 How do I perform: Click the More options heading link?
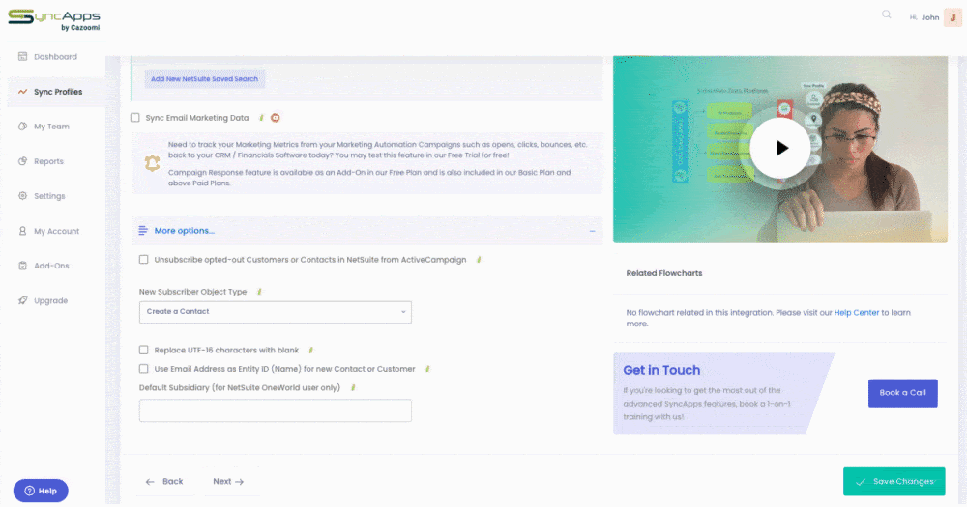click(184, 231)
